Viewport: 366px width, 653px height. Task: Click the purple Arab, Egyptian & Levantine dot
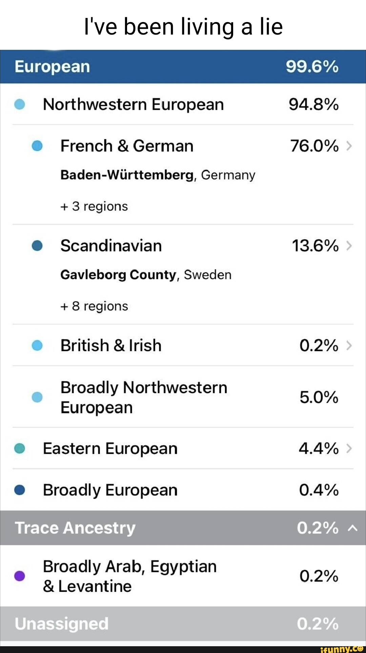pos(20,576)
